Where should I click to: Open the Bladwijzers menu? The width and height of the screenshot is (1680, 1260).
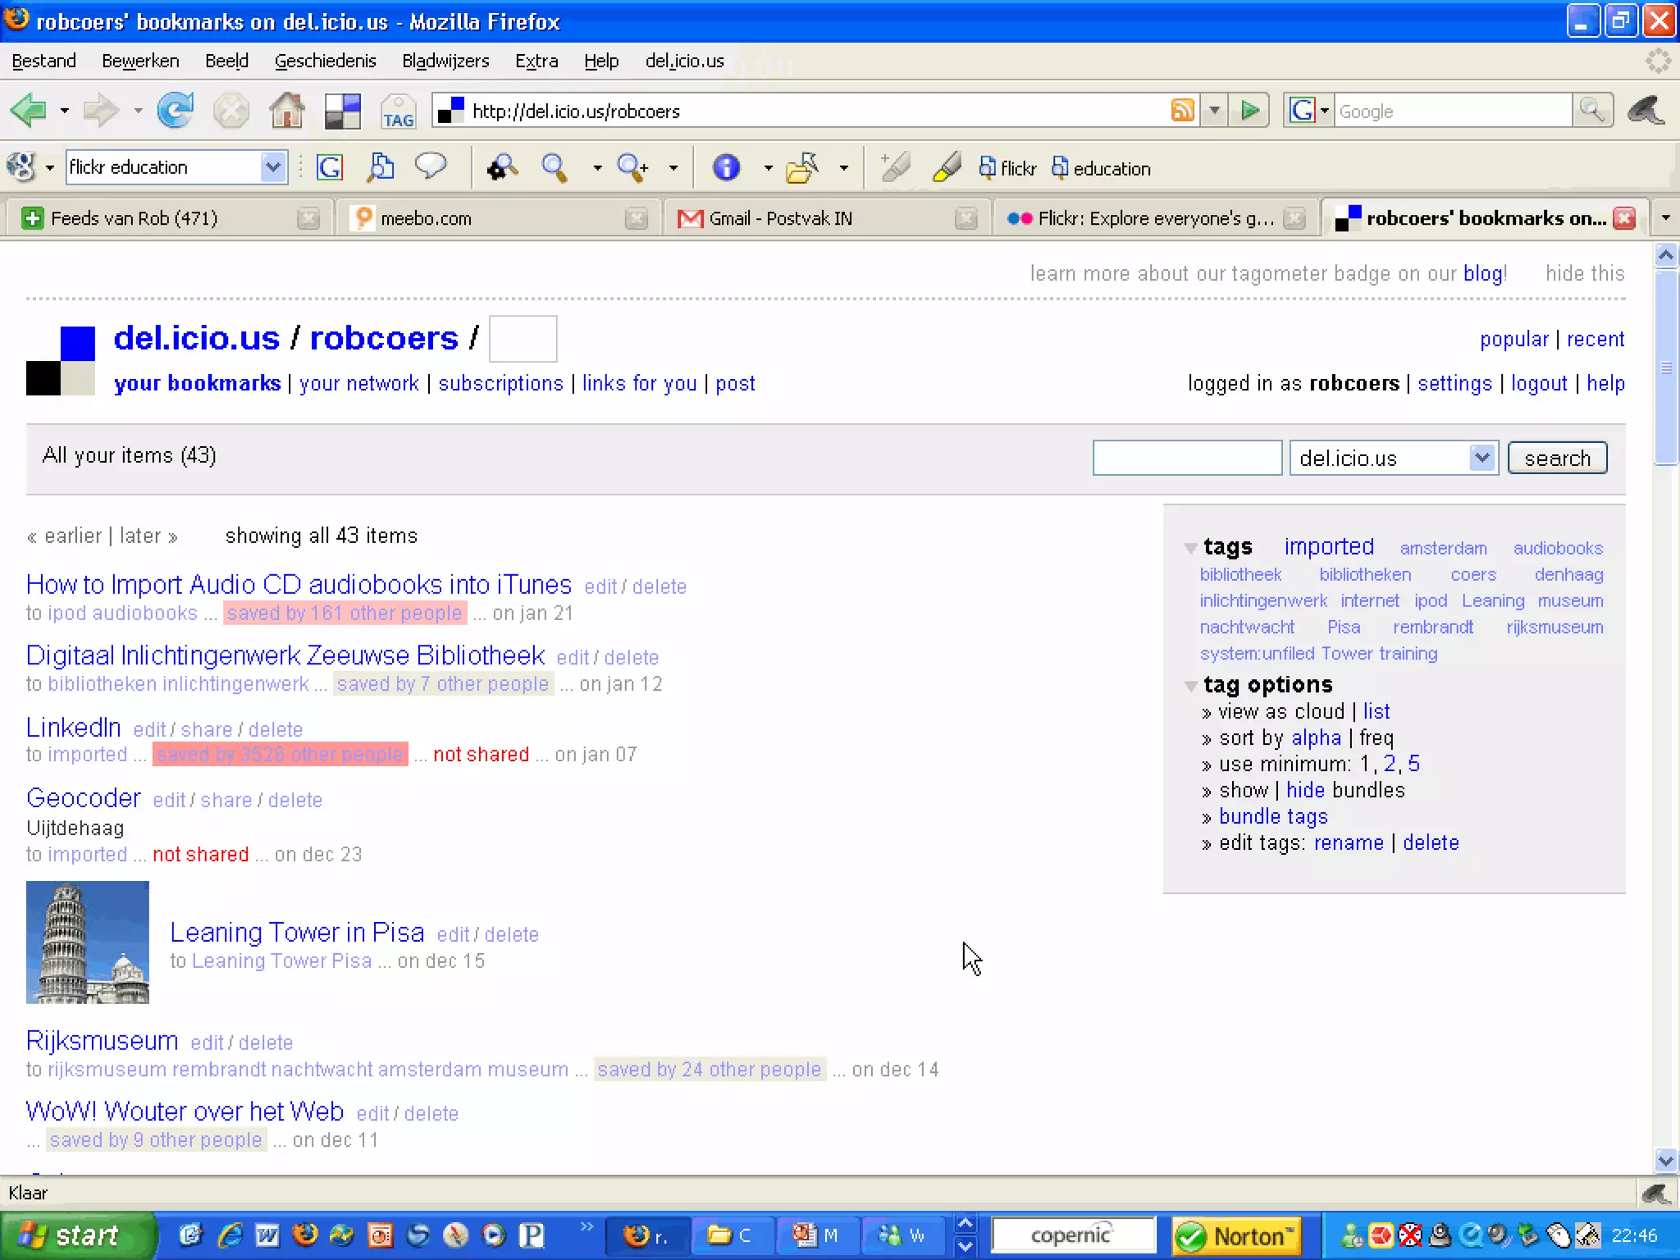tap(445, 61)
